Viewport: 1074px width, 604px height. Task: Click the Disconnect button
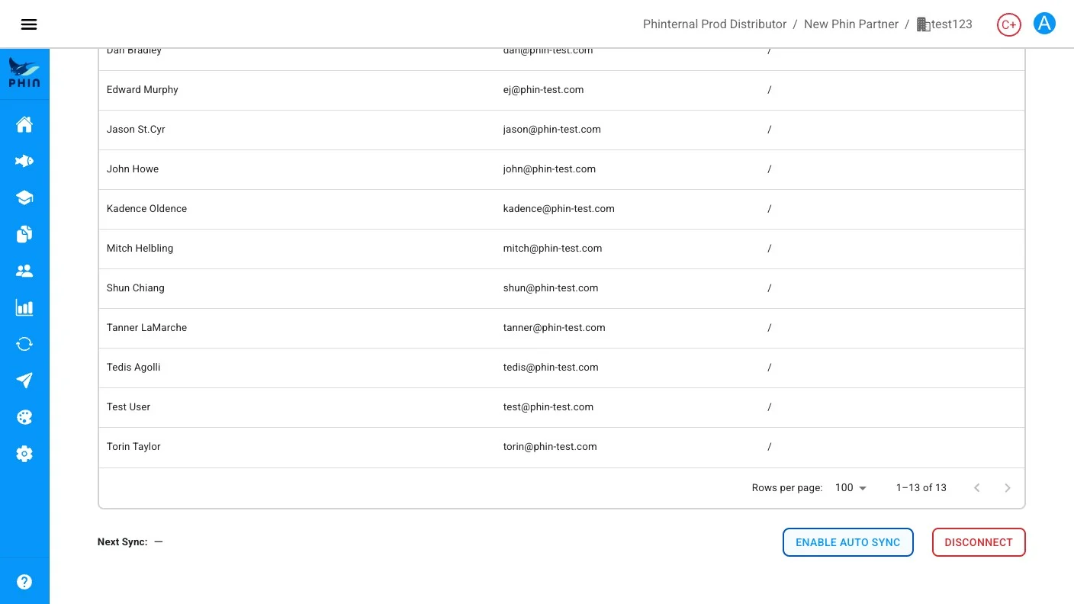pos(979,542)
